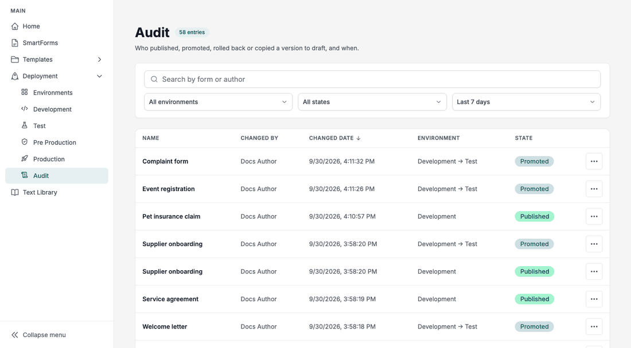Image resolution: width=631 pixels, height=348 pixels.
Task: Open actions menu for Pet insurance claim
Action: [594, 216]
